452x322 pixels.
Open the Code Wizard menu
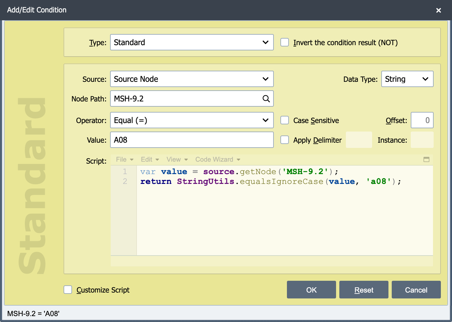[x=218, y=159]
